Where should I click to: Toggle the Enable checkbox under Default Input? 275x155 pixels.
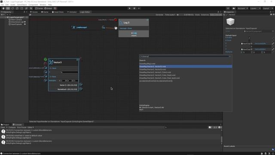(249, 37)
